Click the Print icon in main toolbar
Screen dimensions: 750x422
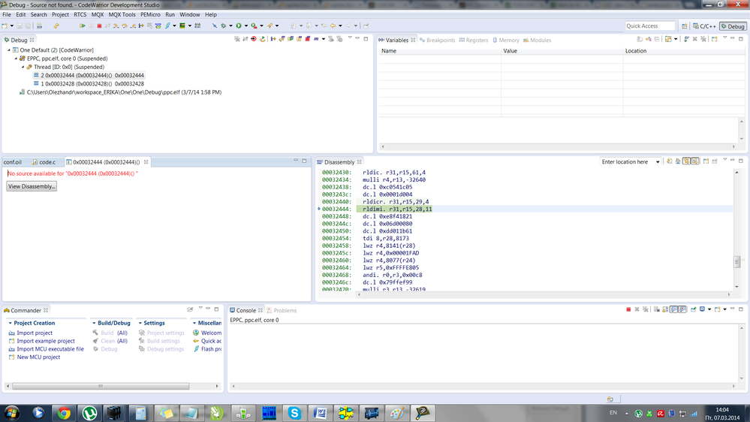click(39, 26)
